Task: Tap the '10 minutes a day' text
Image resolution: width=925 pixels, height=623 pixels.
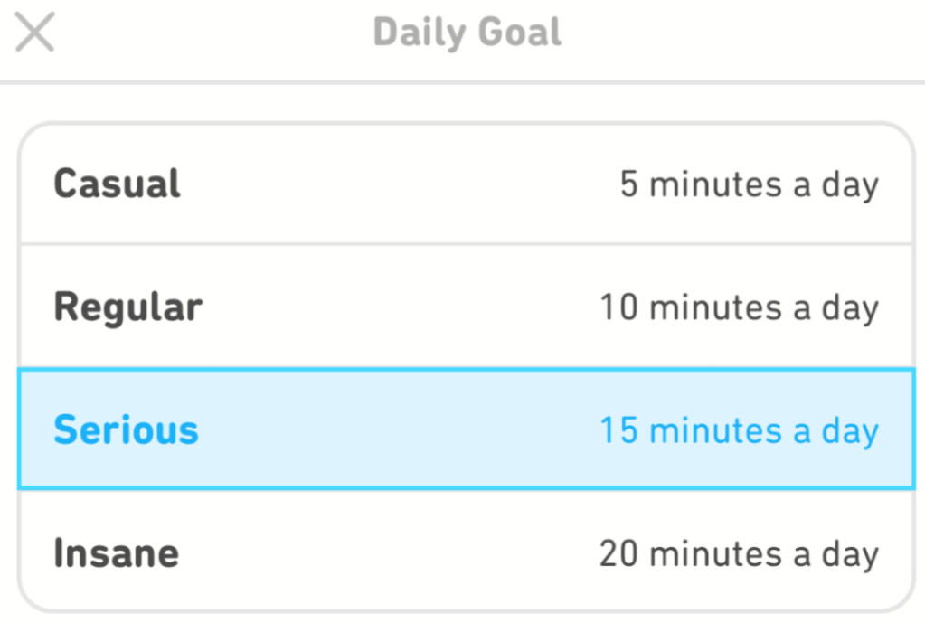Action: coord(739,307)
